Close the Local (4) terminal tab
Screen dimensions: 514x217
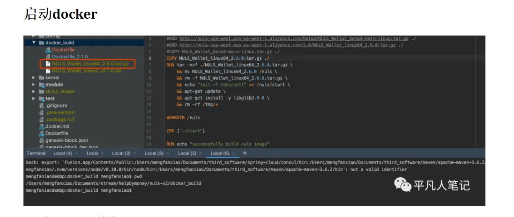(x=77, y=153)
